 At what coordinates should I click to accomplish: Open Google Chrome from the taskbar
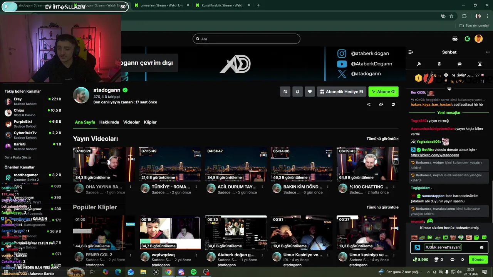[x=168, y=272]
